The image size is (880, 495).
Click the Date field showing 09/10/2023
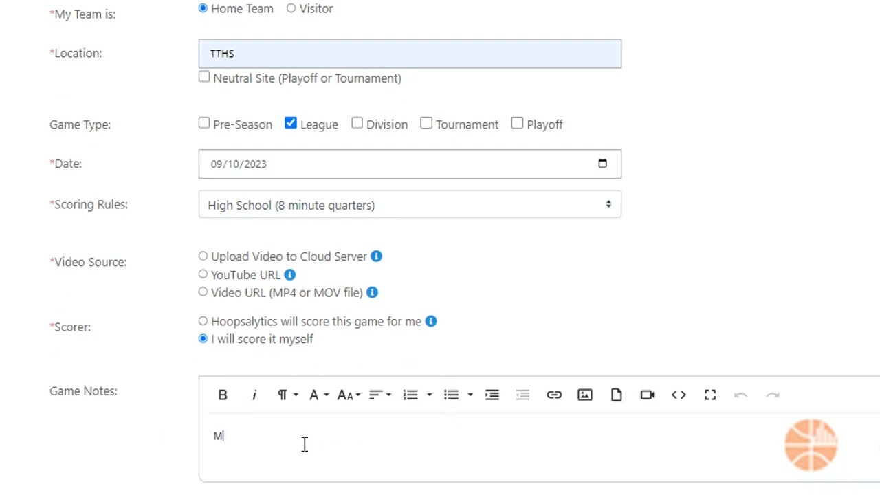click(x=410, y=164)
